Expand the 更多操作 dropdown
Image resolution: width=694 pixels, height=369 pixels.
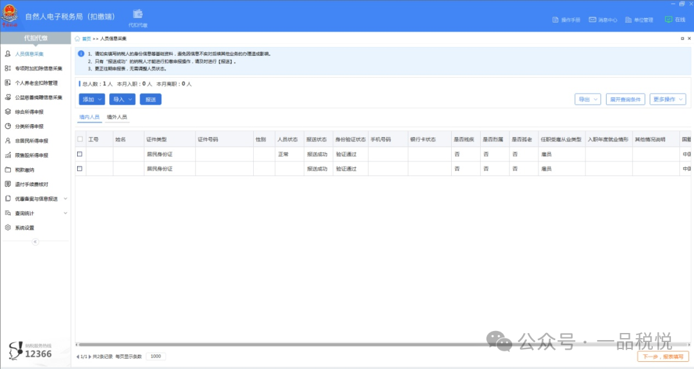pyautogui.click(x=668, y=100)
